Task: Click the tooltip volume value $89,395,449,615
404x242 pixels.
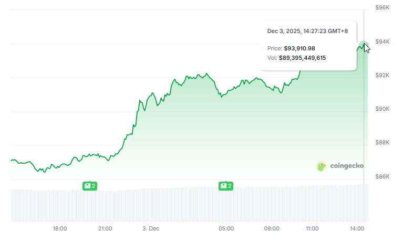Action: point(302,58)
